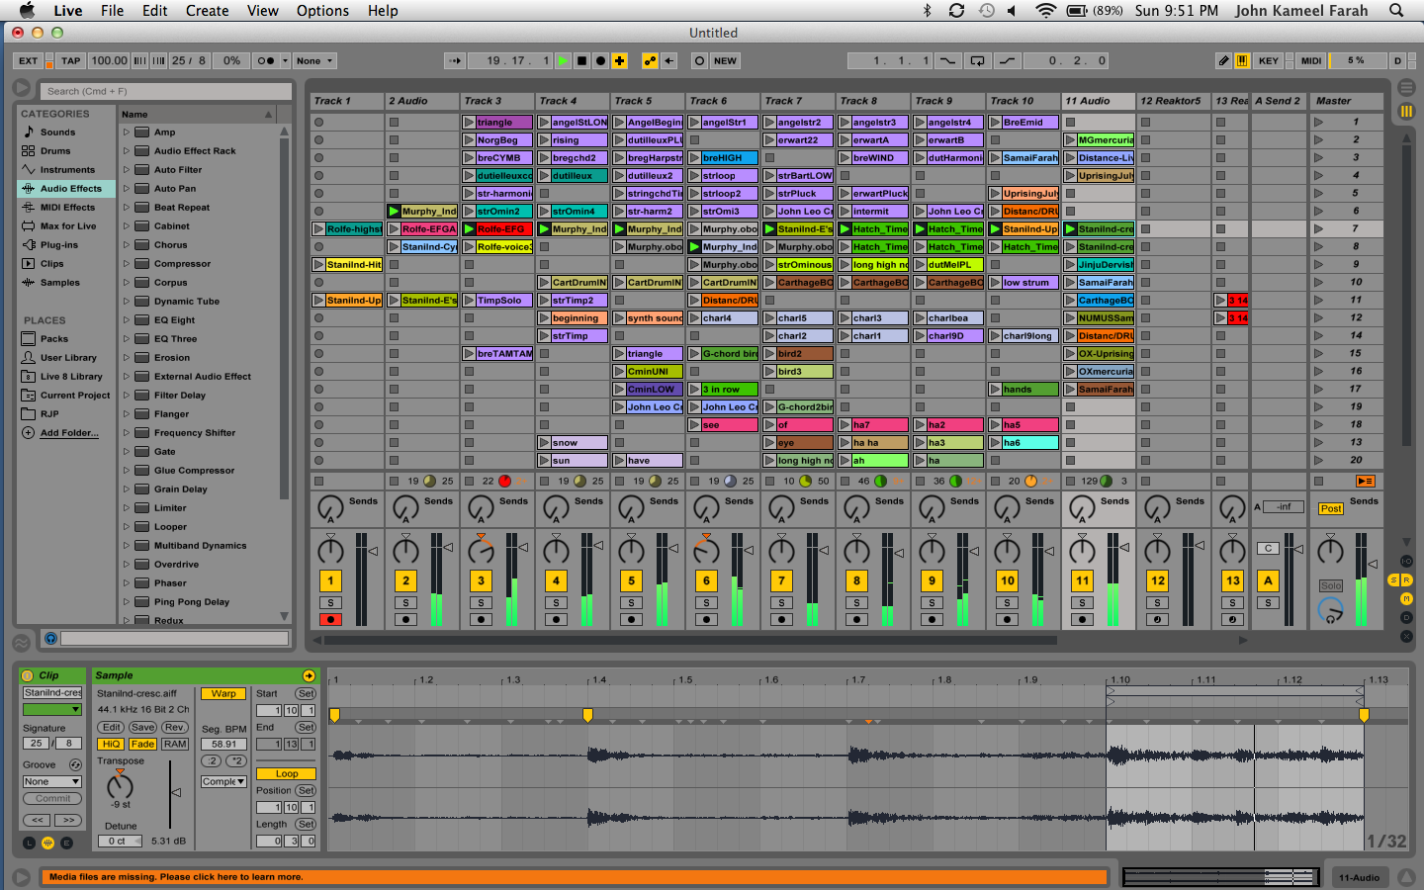The image size is (1424, 890).
Task: Click the Master preview volume knob
Action: pos(1331,612)
